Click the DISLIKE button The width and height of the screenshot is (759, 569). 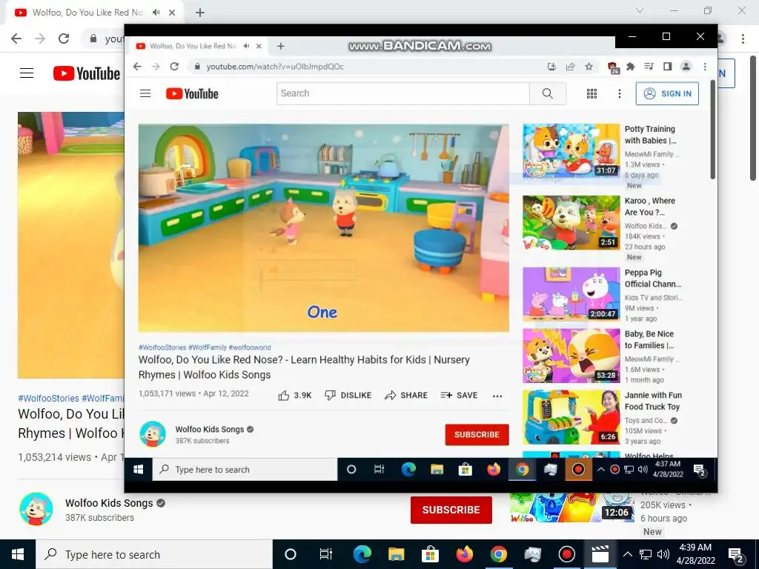pyautogui.click(x=348, y=396)
